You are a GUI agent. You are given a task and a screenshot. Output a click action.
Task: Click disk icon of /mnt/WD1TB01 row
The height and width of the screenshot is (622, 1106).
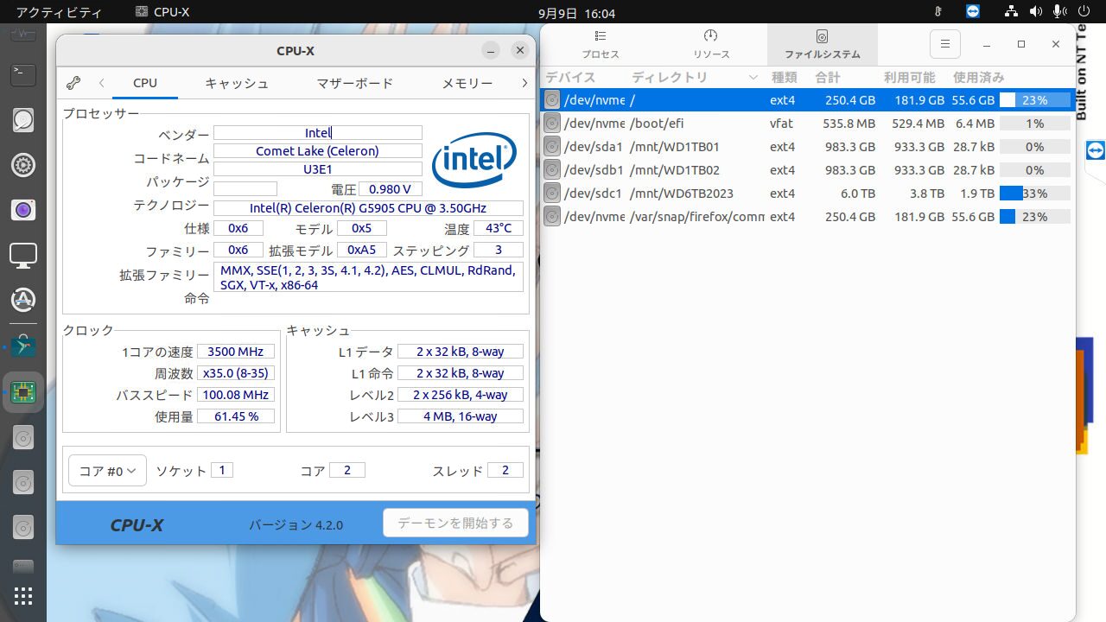tap(552, 147)
